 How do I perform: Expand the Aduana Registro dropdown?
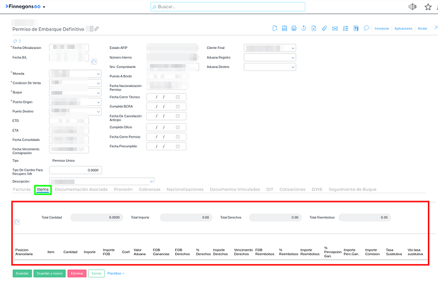292,58
